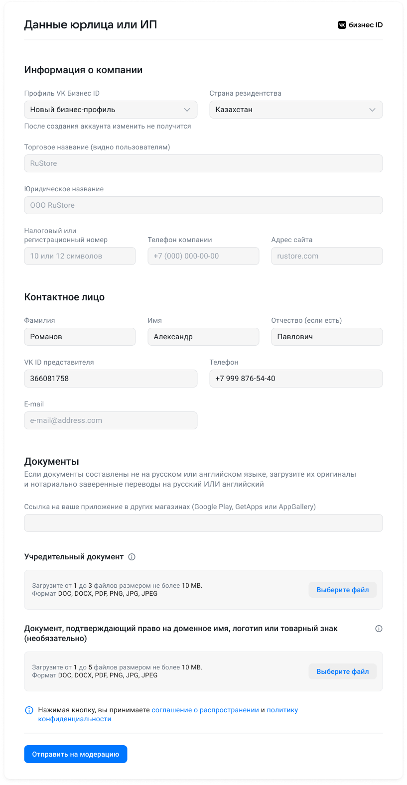Focus the Торговое название field
407x785 pixels.
203,163
